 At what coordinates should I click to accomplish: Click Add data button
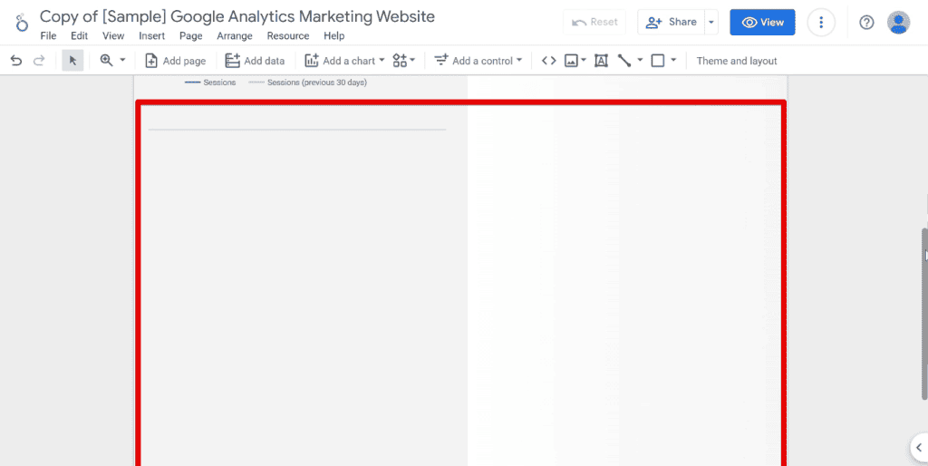pos(255,61)
